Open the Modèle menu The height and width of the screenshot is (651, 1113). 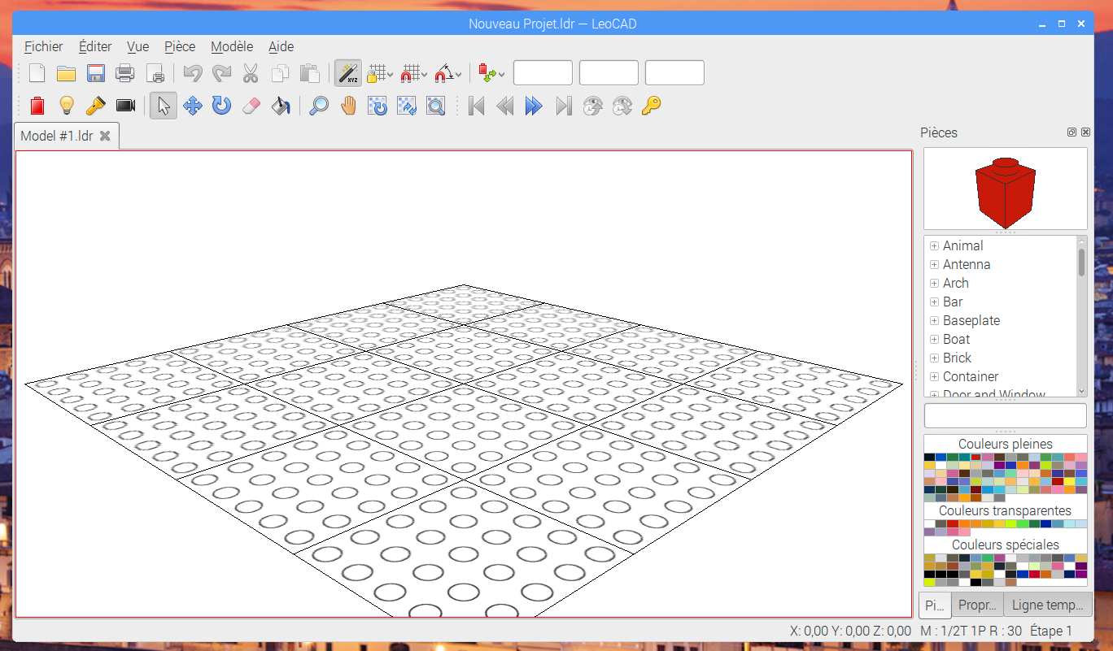point(232,46)
